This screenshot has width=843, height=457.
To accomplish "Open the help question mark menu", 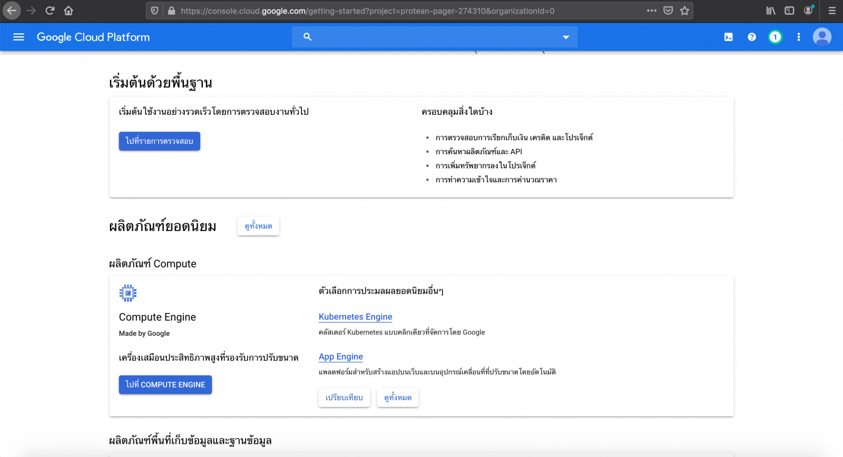I will pyautogui.click(x=752, y=37).
